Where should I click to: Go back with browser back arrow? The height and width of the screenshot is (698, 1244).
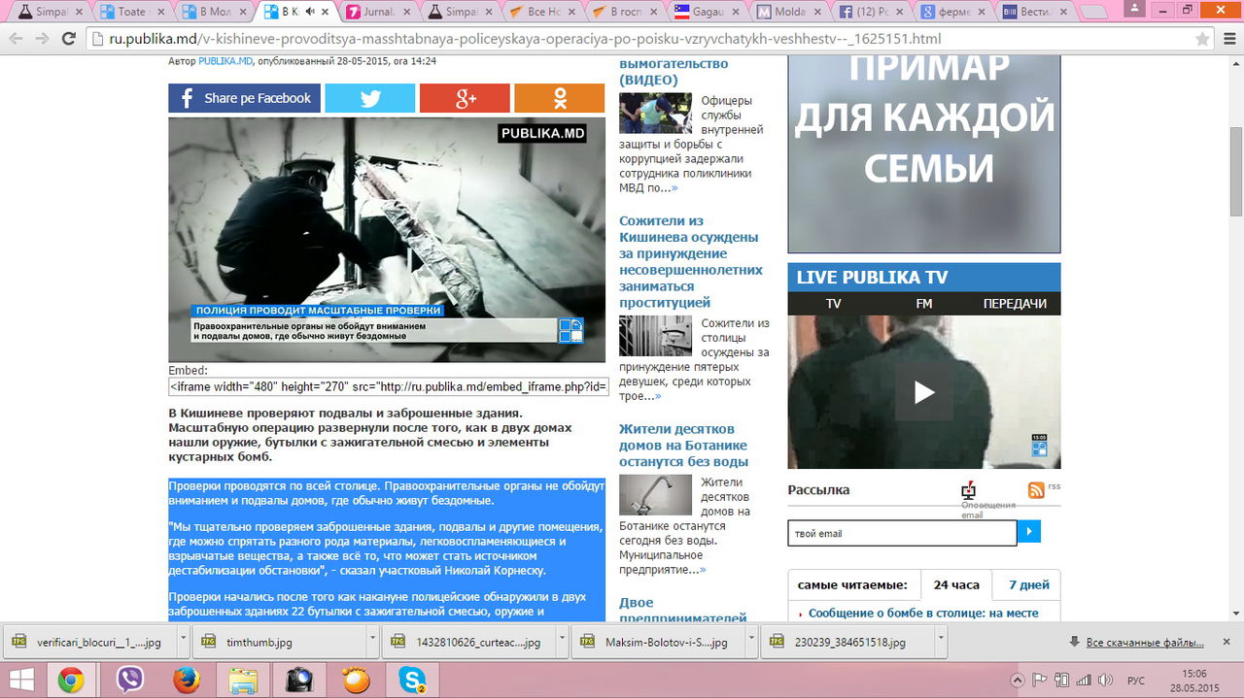(15, 39)
